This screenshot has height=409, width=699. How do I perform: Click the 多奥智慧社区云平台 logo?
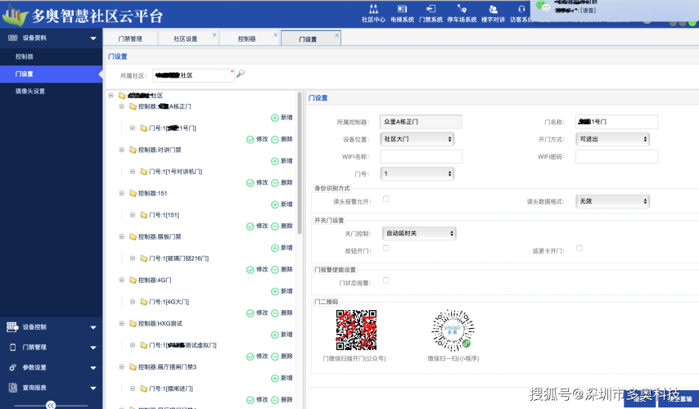point(83,15)
